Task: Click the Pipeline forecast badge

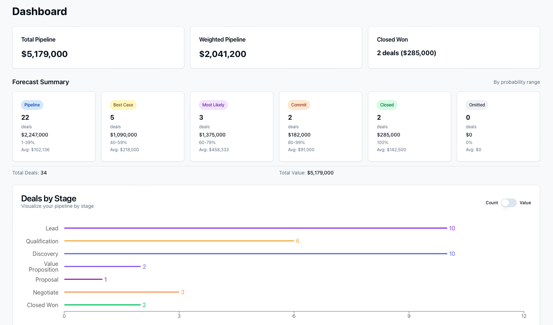Action: tap(32, 105)
